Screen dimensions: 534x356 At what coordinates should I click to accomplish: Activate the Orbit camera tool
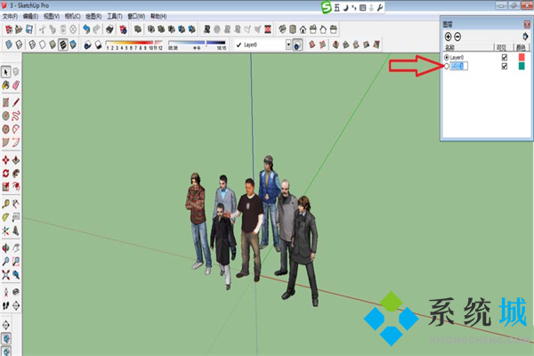[x=6, y=248]
